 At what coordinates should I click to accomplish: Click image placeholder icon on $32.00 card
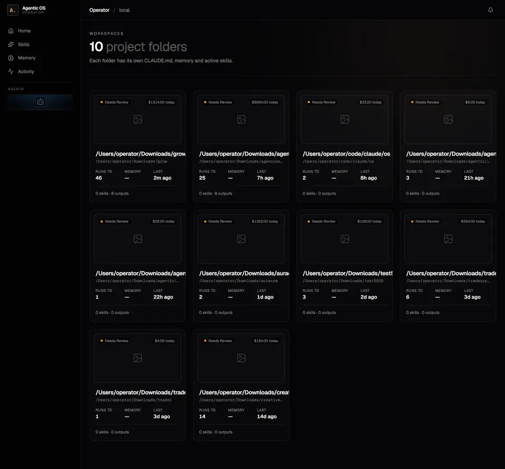(138, 239)
